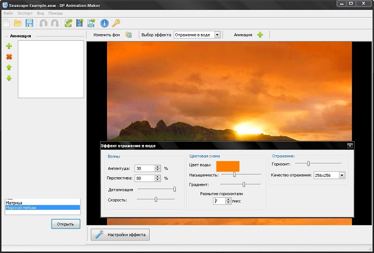Viewport: 374px width, 253px height.
Task: Export animation to video film icon
Action: [80, 23]
